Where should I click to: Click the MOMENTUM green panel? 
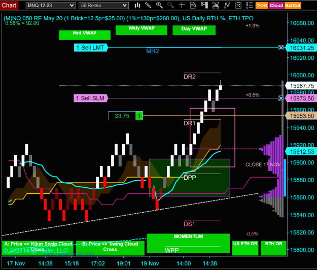[188, 243]
